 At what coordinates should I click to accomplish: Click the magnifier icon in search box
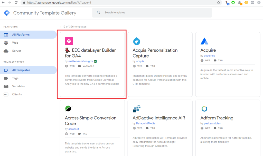tap(99, 12)
